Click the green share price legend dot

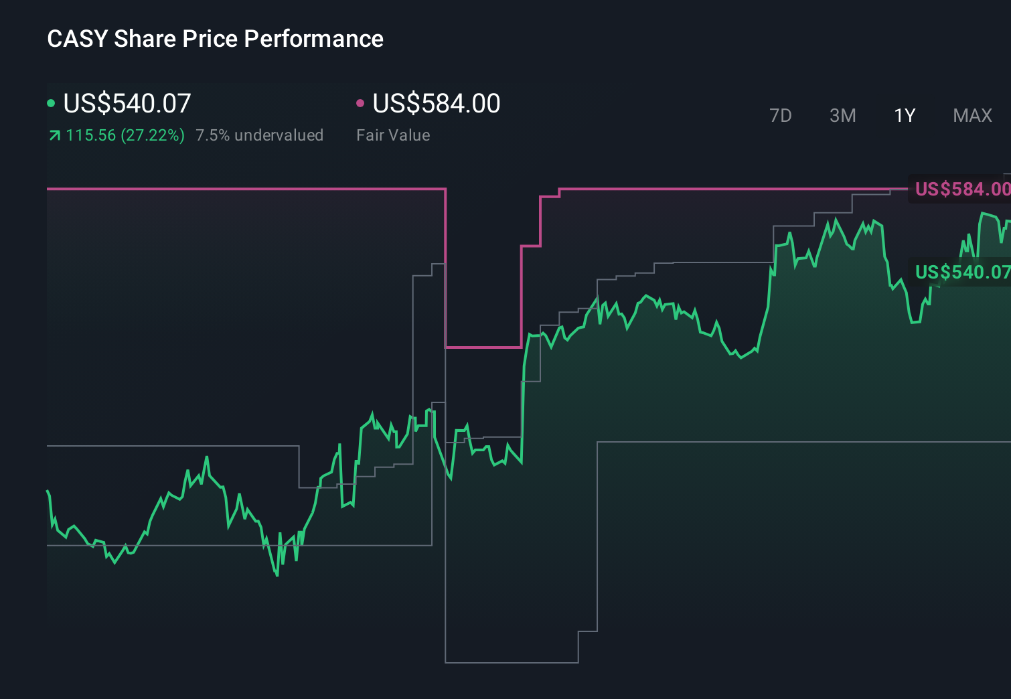tap(51, 103)
